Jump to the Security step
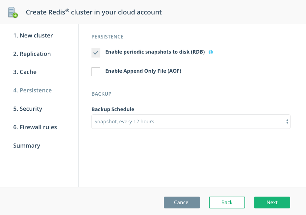The height and width of the screenshot is (215, 306). pyautogui.click(x=28, y=109)
